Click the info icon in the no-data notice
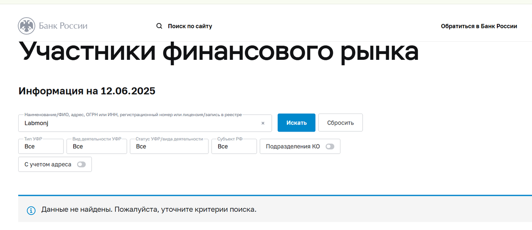The image size is (532, 230). (31, 210)
